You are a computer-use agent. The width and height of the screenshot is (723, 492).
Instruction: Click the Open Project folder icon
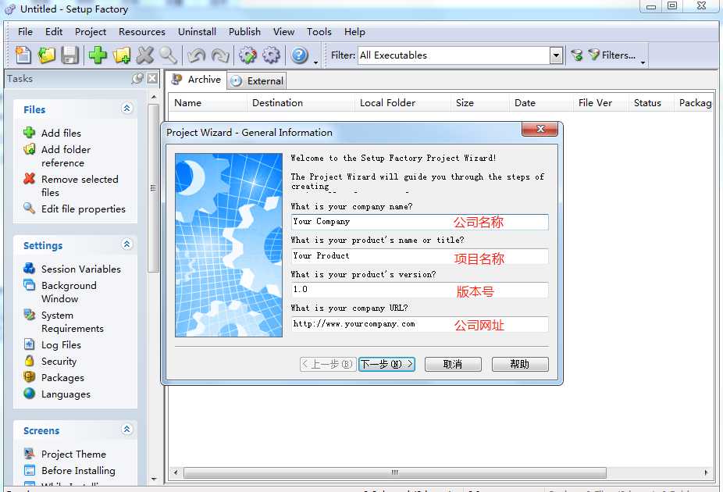(x=47, y=55)
